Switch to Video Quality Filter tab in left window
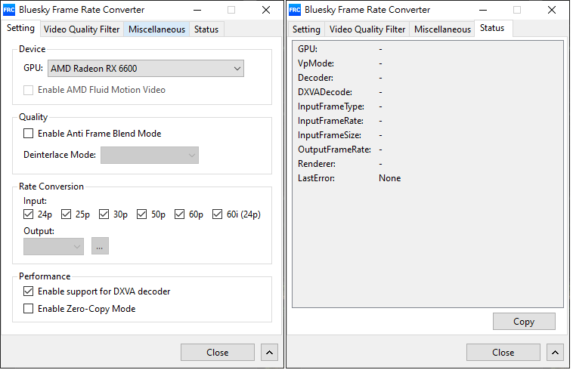This screenshot has height=370, width=573. (x=82, y=29)
